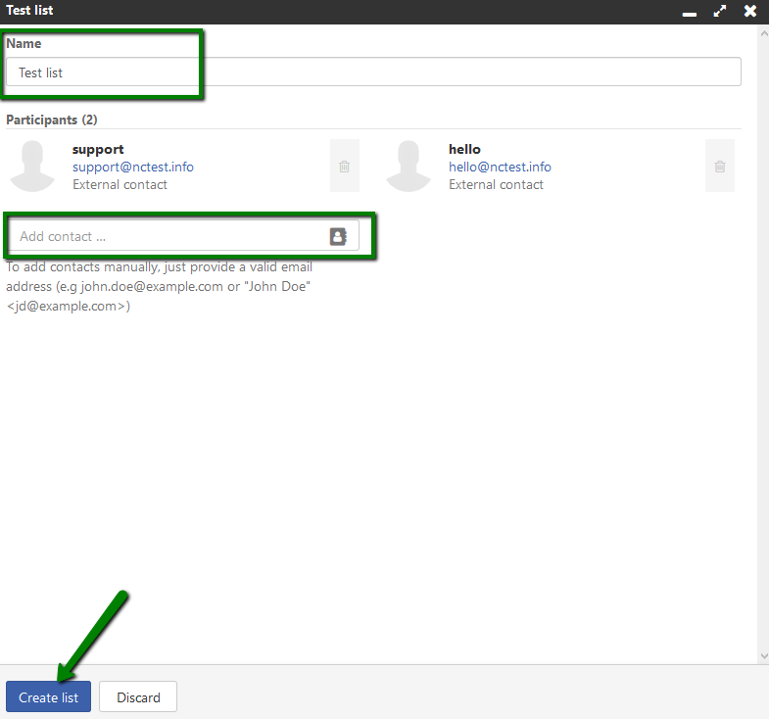Focus the Add contact input field
The height and width of the screenshot is (719, 769).
(184, 236)
